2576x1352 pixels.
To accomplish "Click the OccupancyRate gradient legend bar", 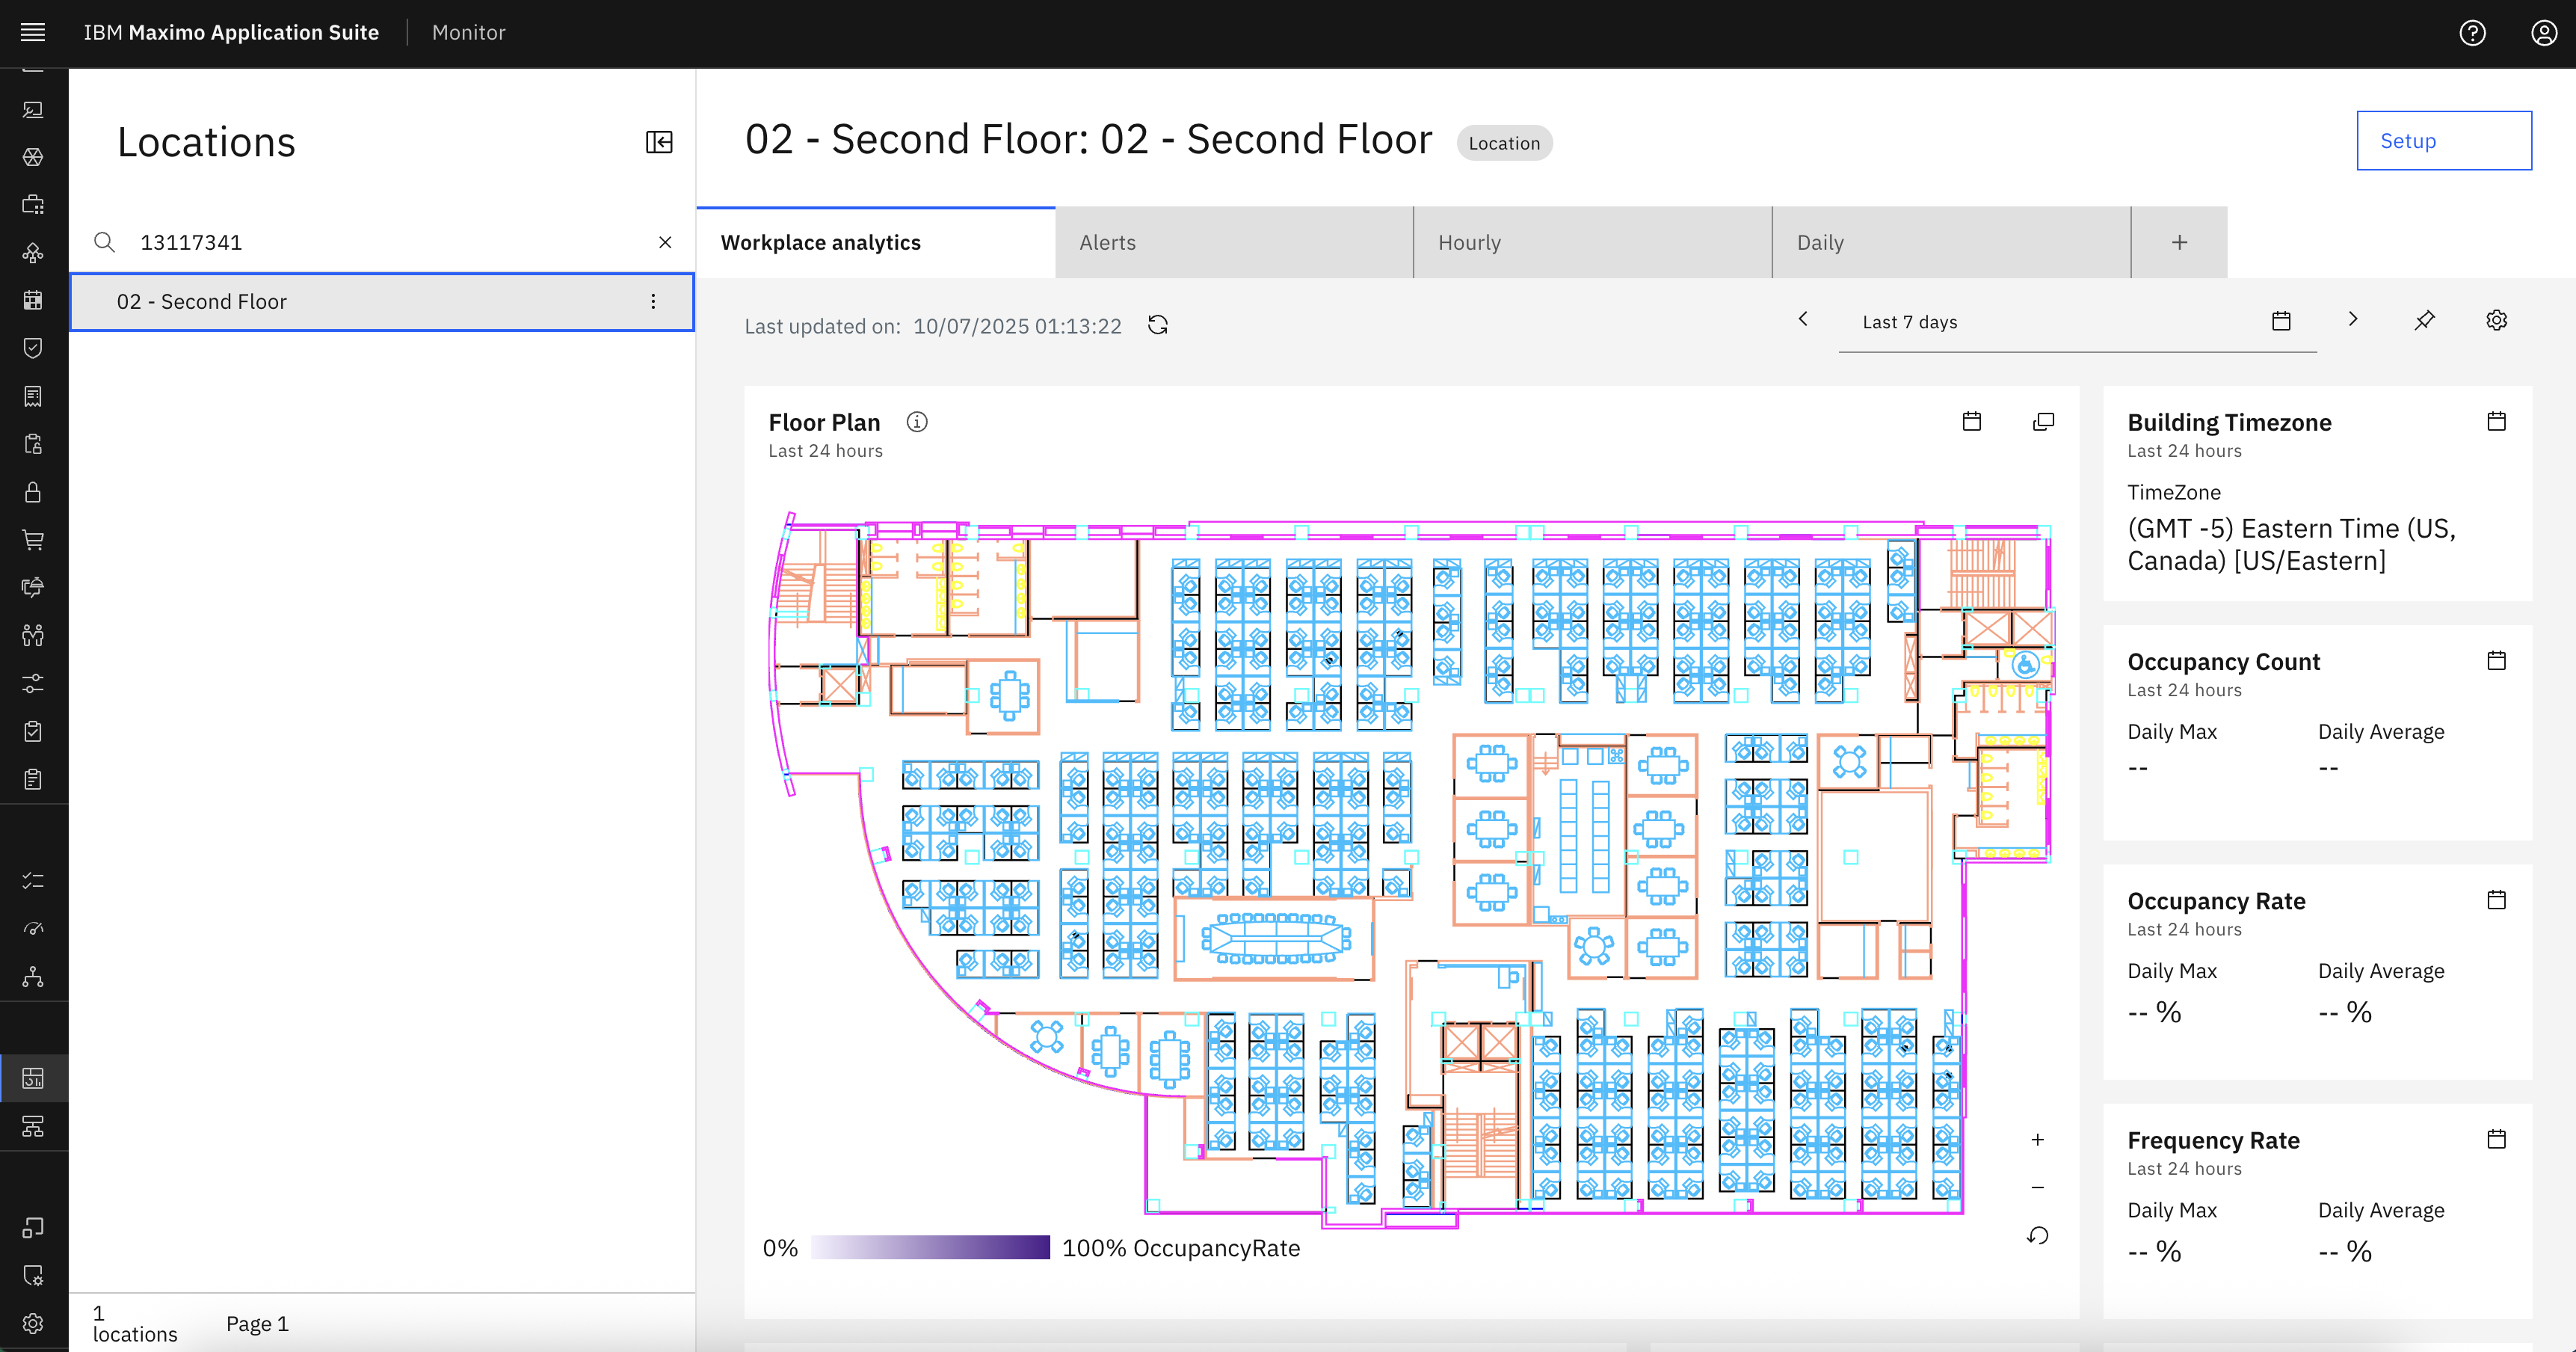I will pos(930,1248).
